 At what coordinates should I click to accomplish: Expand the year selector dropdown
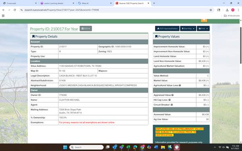86,29
